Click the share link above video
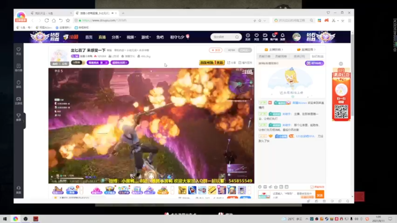The height and width of the screenshot is (223, 397). pyautogui.click(x=231, y=63)
